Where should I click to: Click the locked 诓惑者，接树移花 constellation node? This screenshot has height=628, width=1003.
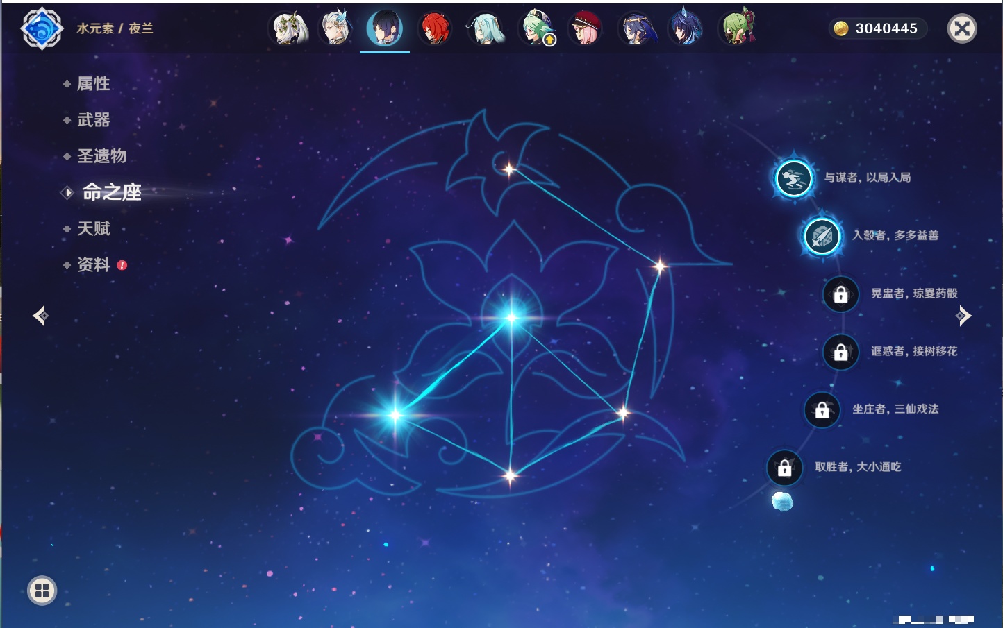coord(840,352)
